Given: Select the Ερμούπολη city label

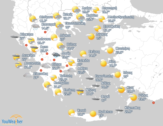Looking at the screenshot, I should pyautogui.click(x=104, y=76).
